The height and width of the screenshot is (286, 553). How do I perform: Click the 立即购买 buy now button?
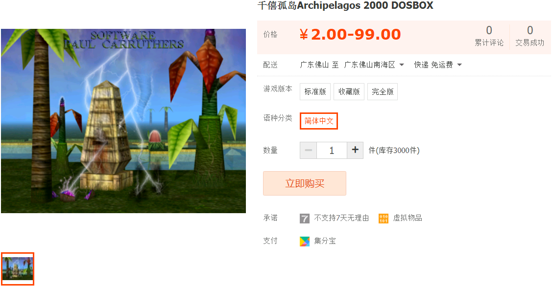tap(305, 183)
